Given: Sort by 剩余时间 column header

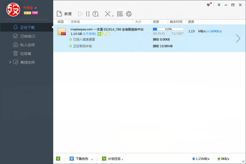Looking at the screenshot, I should 176,22.
